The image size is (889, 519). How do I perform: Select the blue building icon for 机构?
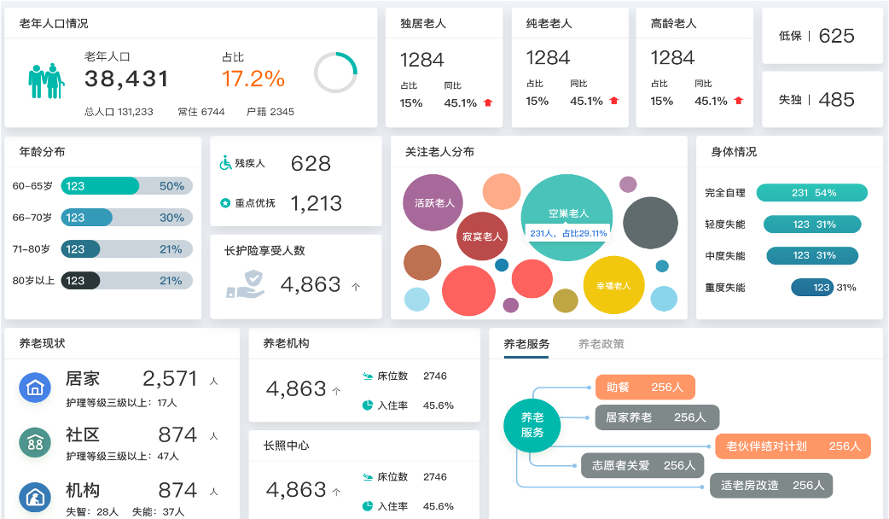[35, 496]
